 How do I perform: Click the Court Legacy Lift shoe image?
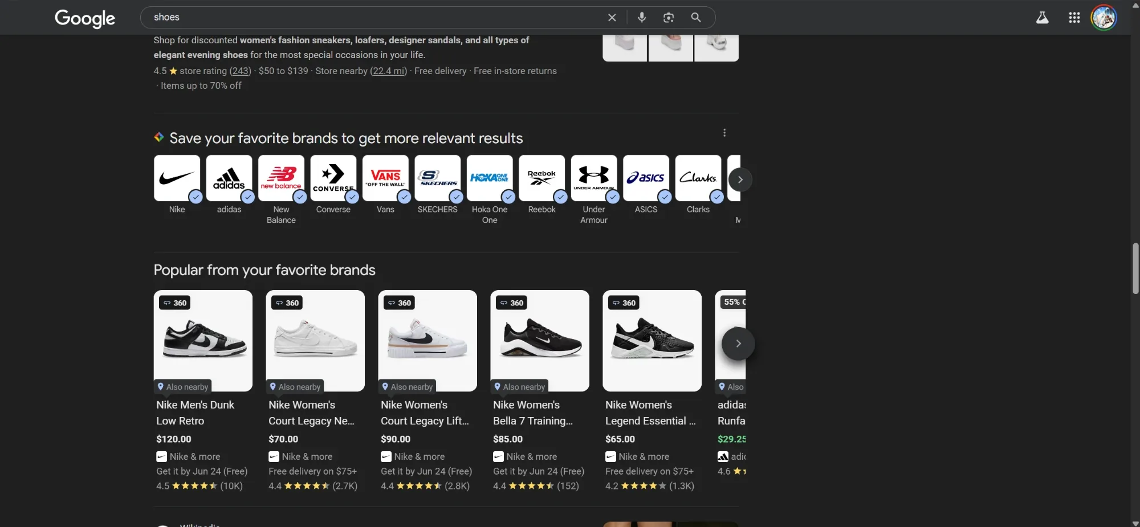point(427,341)
